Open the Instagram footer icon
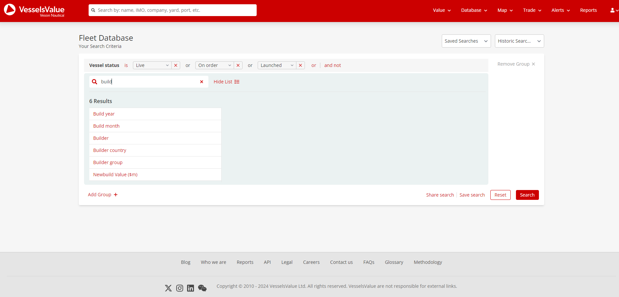The width and height of the screenshot is (619, 297). (x=180, y=288)
